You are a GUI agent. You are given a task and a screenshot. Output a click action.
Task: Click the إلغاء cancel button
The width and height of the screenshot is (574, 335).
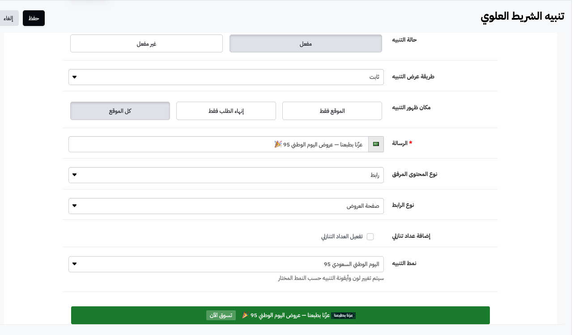(x=9, y=18)
